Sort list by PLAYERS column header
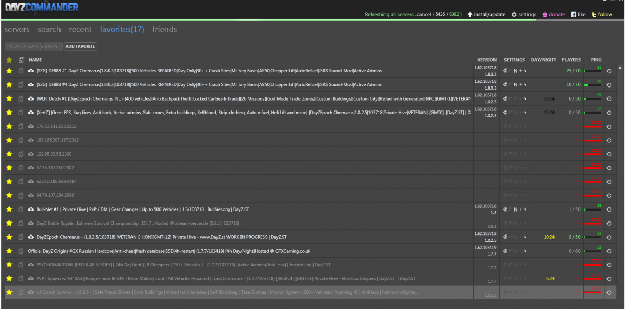Image resolution: width=626 pixels, height=309 pixels. click(571, 60)
